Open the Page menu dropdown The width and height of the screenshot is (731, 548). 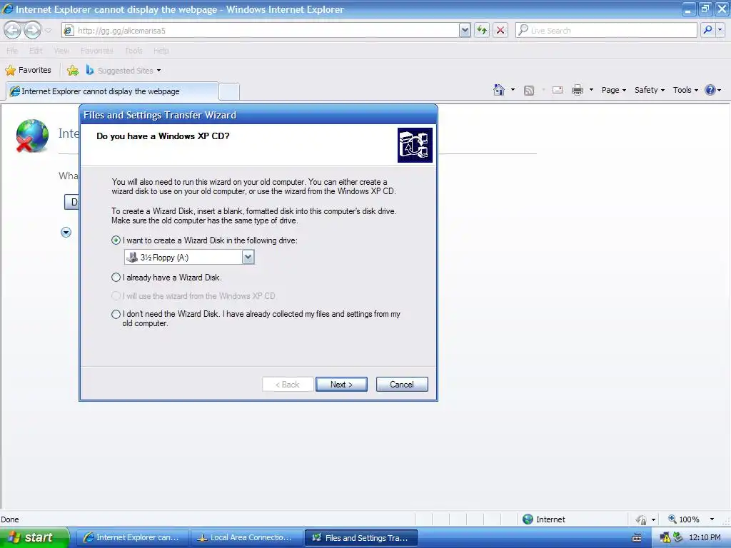[x=613, y=90]
